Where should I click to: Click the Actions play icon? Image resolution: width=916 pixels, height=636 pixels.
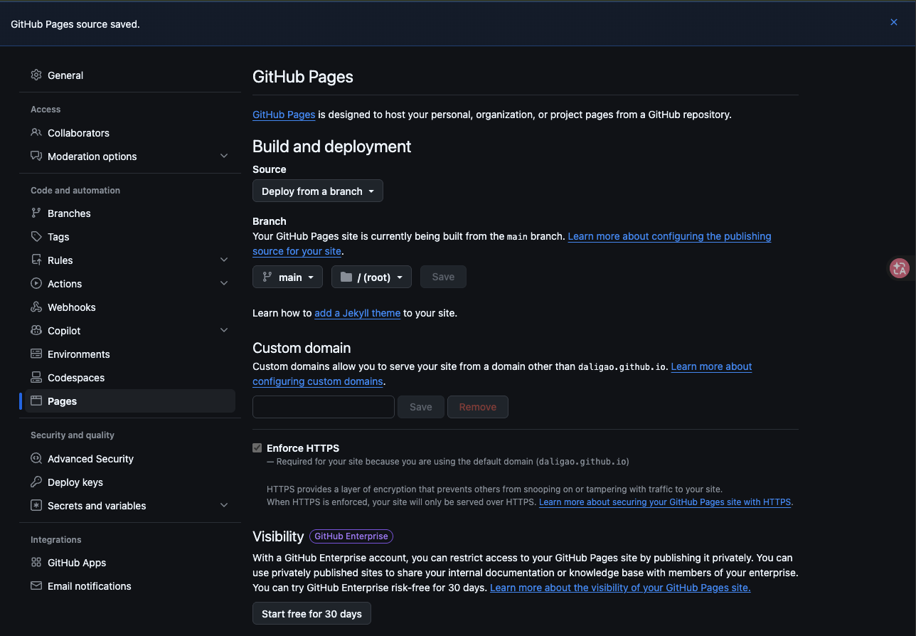click(36, 283)
